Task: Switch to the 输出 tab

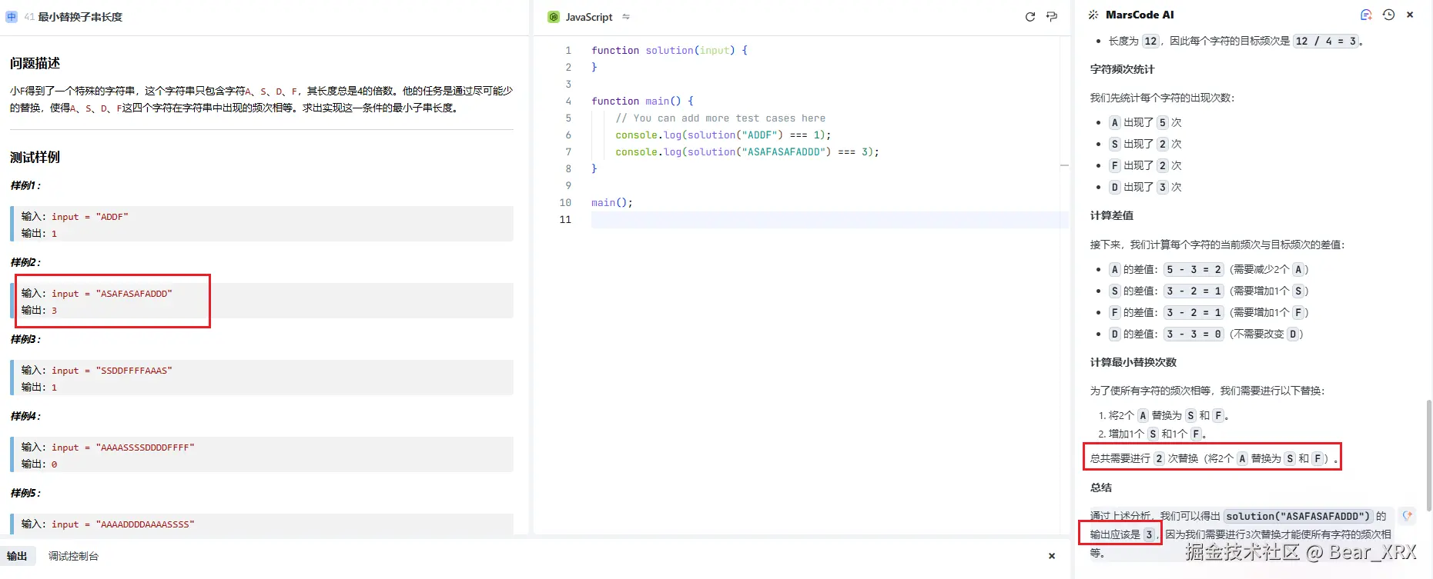Action: point(17,556)
